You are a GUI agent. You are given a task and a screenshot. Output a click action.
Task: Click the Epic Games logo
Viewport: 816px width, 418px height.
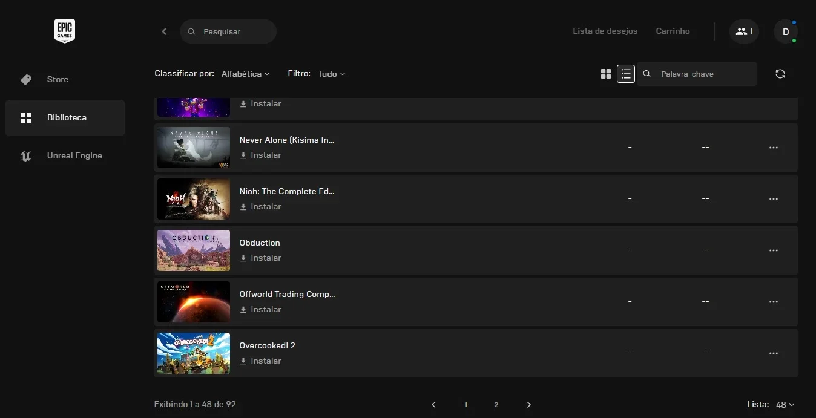[65, 31]
